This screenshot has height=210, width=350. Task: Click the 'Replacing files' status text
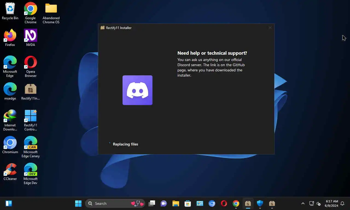tap(126, 144)
